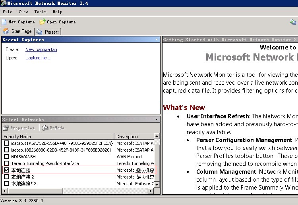Viewport: 298px width, 205px height.
Task: Click the Parser Configuration Management text
Action: [x=244, y=140]
